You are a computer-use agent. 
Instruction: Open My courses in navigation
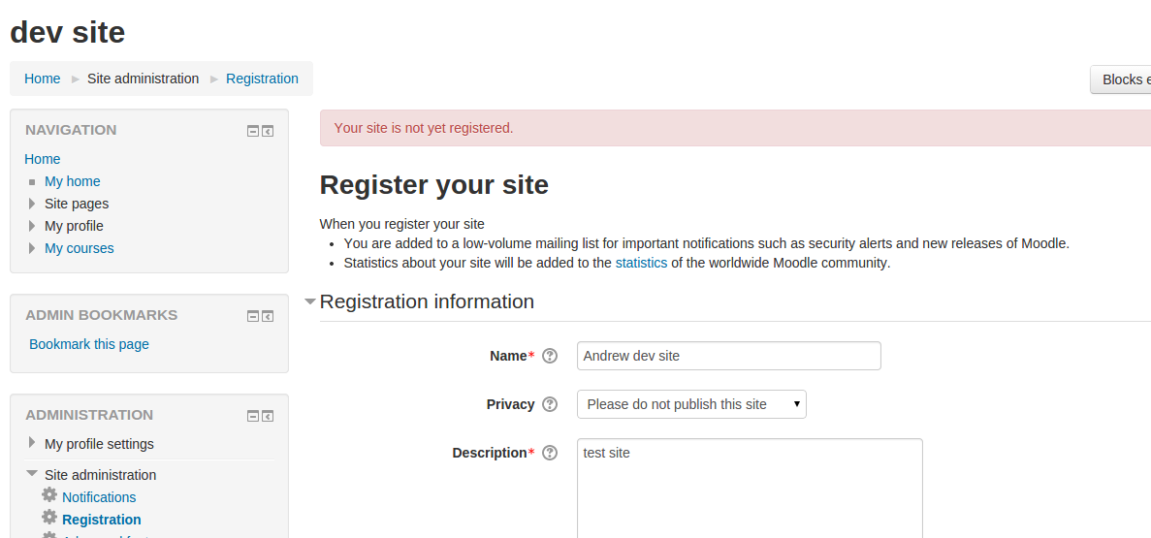80,248
